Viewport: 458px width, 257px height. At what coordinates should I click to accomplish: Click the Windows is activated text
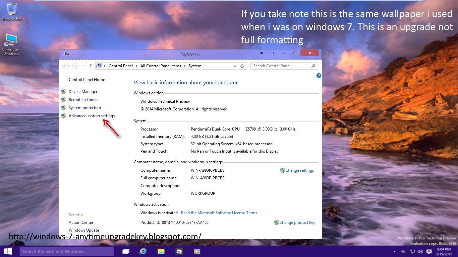159,213
